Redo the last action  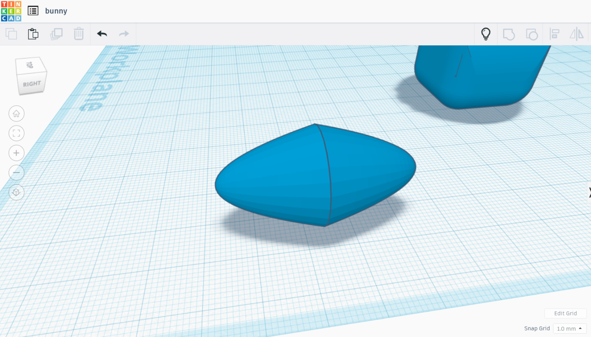pos(124,34)
